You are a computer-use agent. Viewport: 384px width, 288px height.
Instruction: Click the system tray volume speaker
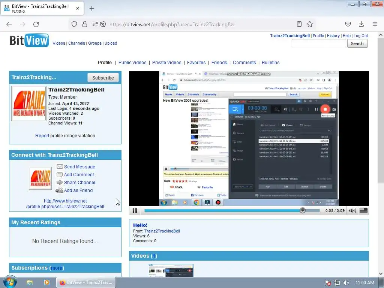click(346, 283)
